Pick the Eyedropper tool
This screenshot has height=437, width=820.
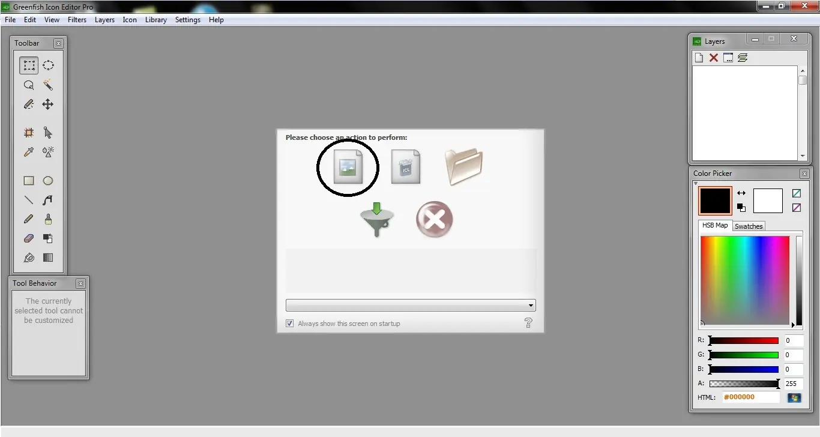(29, 152)
